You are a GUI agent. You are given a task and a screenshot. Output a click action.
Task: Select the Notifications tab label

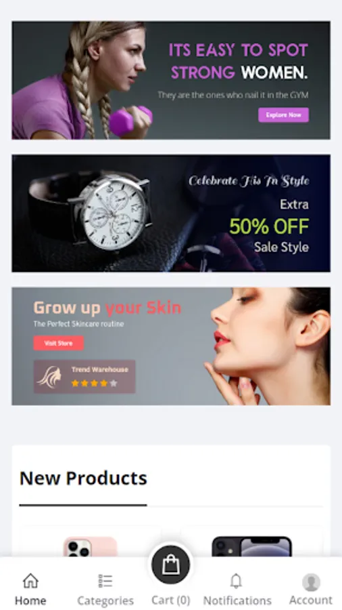coord(237,601)
